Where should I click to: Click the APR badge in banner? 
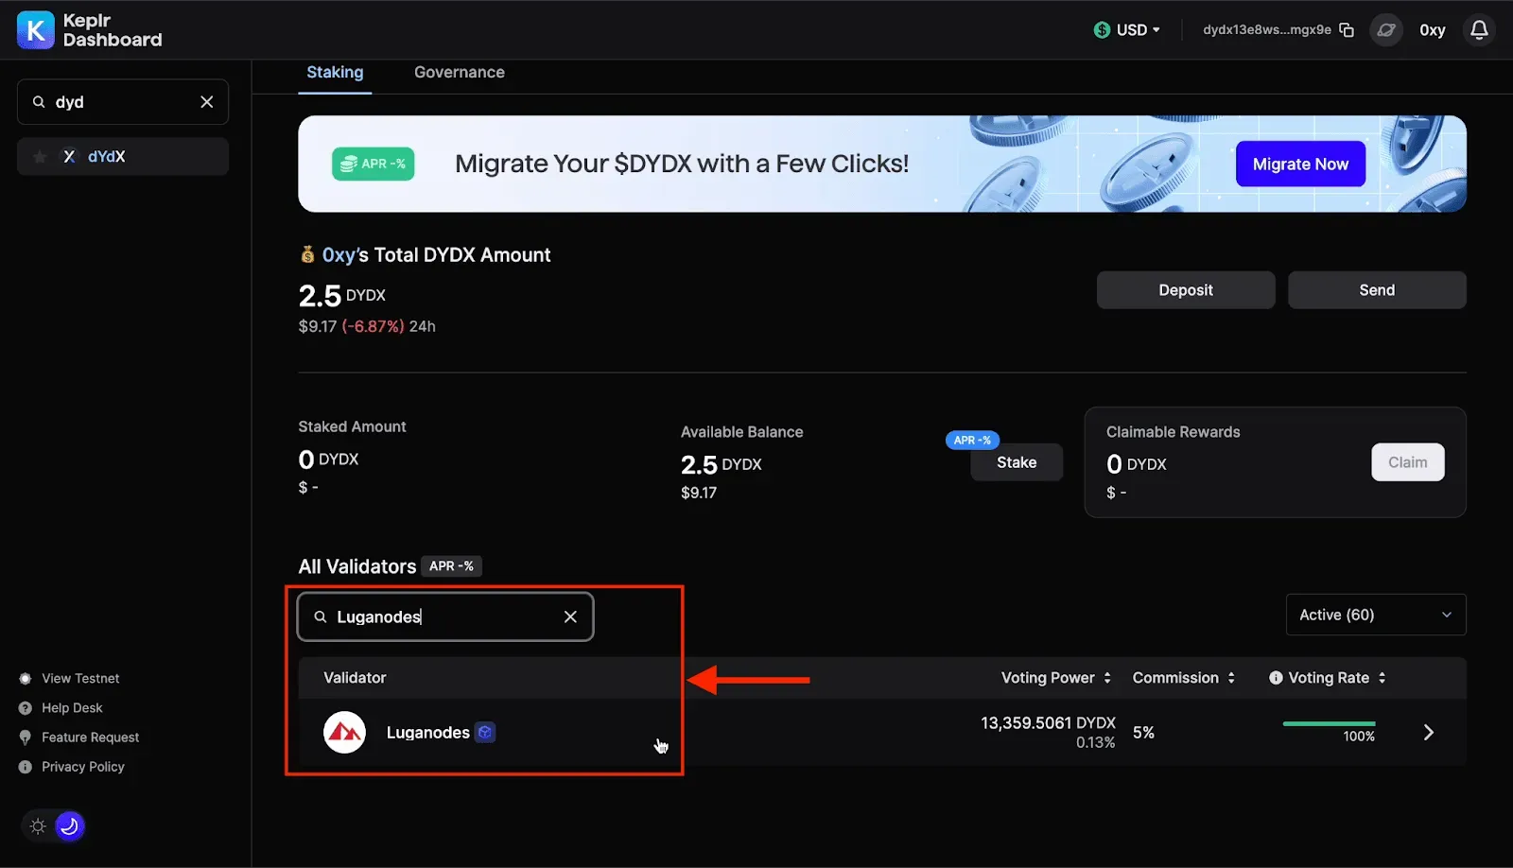[374, 164]
